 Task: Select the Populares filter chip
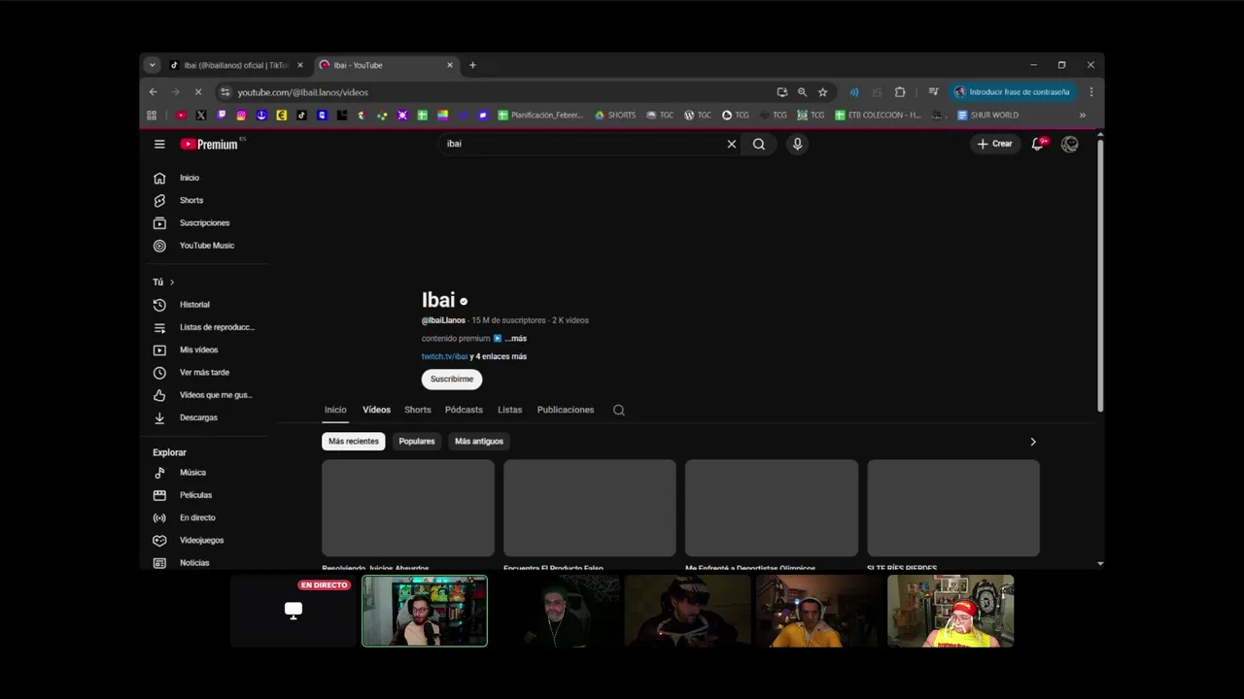[417, 441]
